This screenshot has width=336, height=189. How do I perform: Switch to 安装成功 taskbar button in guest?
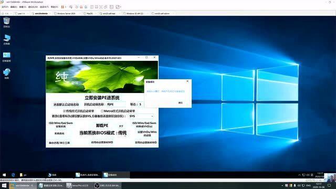point(115,175)
